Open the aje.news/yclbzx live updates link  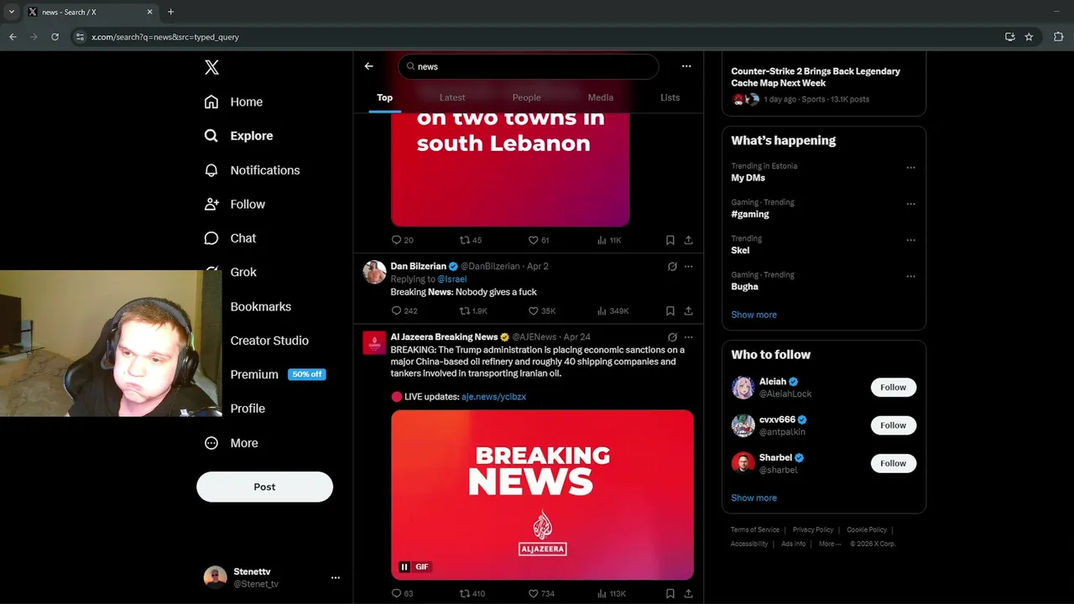493,397
